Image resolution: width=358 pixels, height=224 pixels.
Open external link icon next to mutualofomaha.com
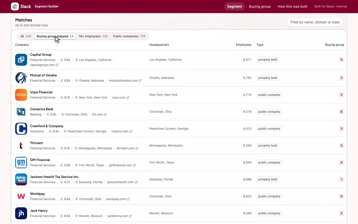tap(140, 81)
